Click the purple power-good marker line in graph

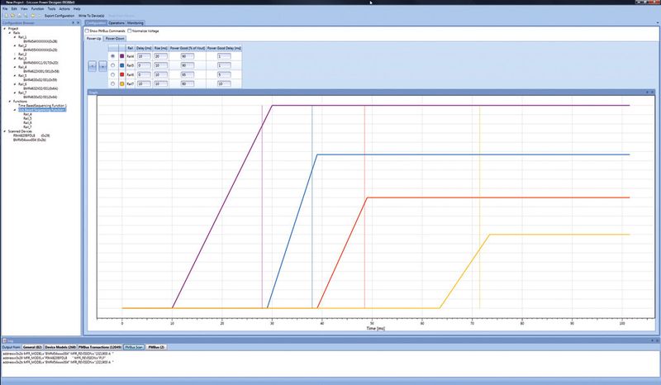click(x=262, y=207)
